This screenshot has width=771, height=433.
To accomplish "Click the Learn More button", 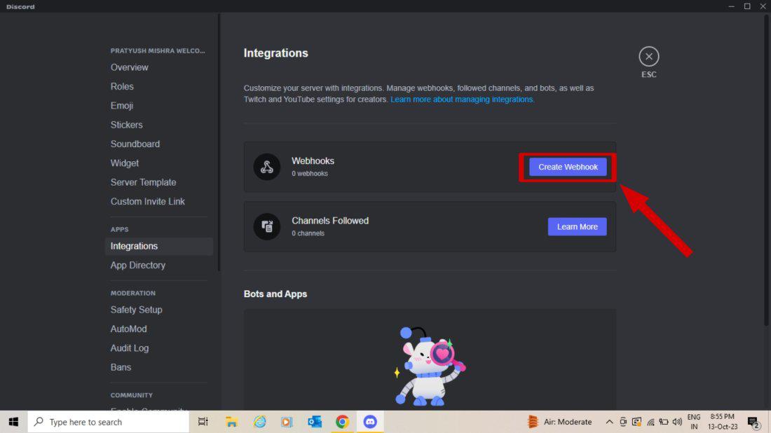I will pyautogui.click(x=578, y=226).
